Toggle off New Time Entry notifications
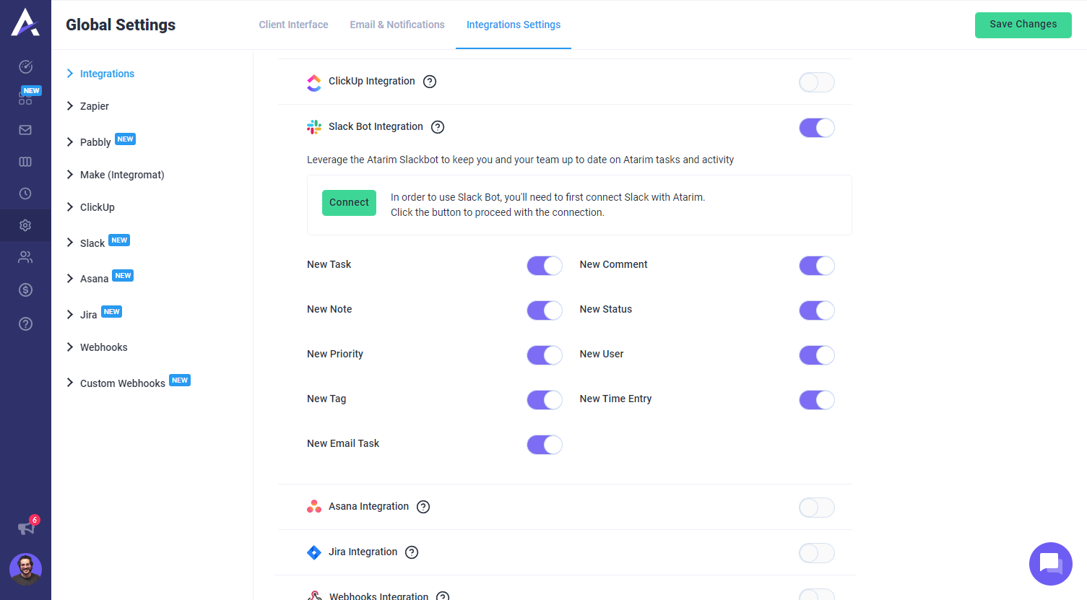Viewport: 1087px width, 600px height. click(x=816, y=399)
